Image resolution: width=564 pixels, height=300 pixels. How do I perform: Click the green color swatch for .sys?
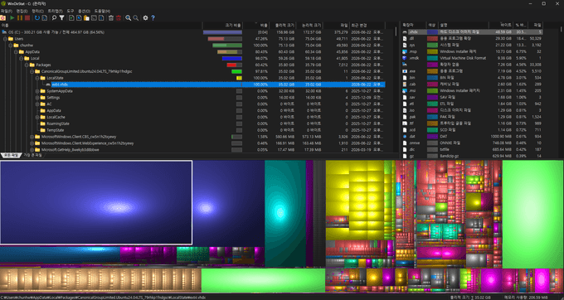pyautogui.click(x=432, y=45)
